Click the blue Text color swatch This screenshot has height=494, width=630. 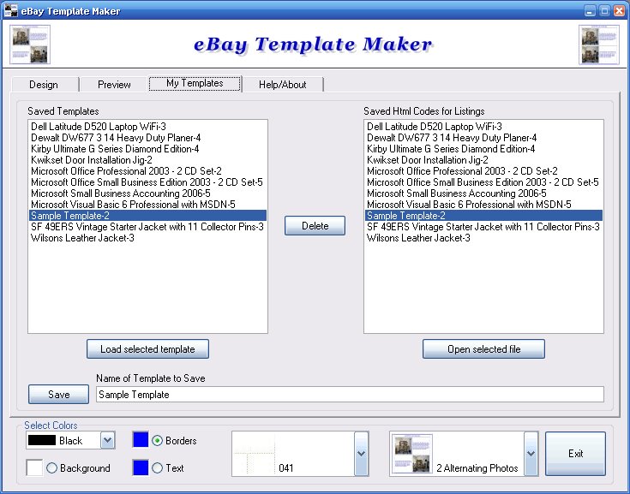click(x=141, y=468)
